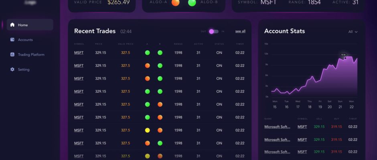This screenshot has width=377, height=160.
Task: Open the first Microsoft Soft... name in Account Stats
Action: 277,127
